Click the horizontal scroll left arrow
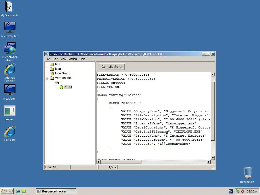Image resolution: width=260 pixels, height=195 pixels. 99,162
